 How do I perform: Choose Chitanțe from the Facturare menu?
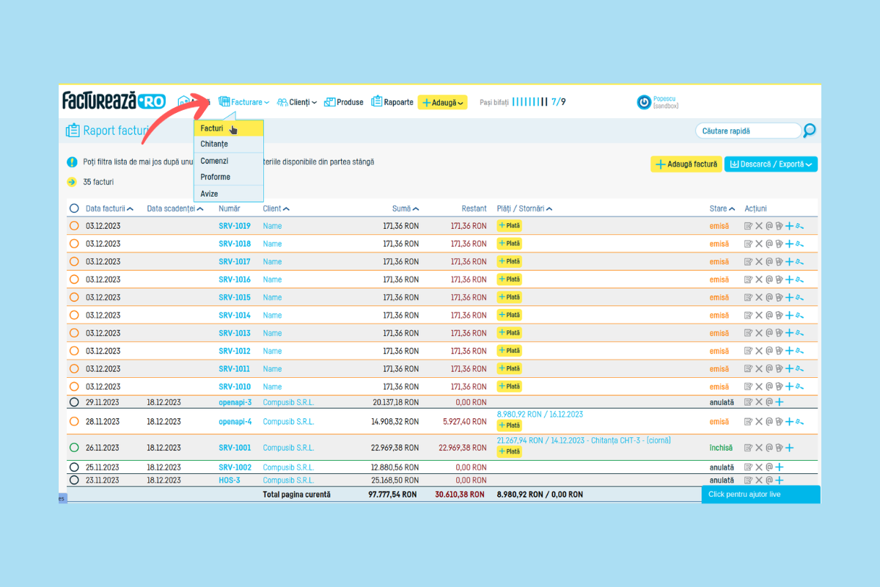214,145
